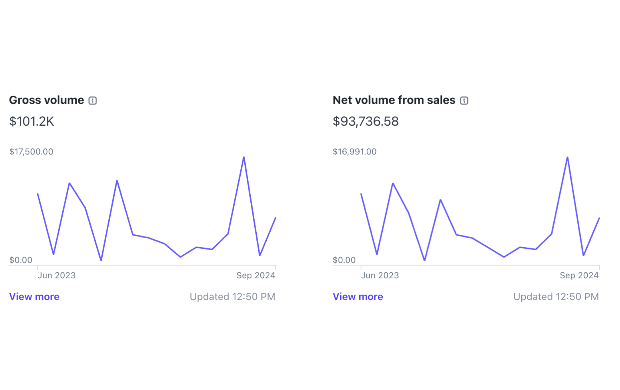
Task: Click the Net volume from sales heading
Action: pos(394,100)
